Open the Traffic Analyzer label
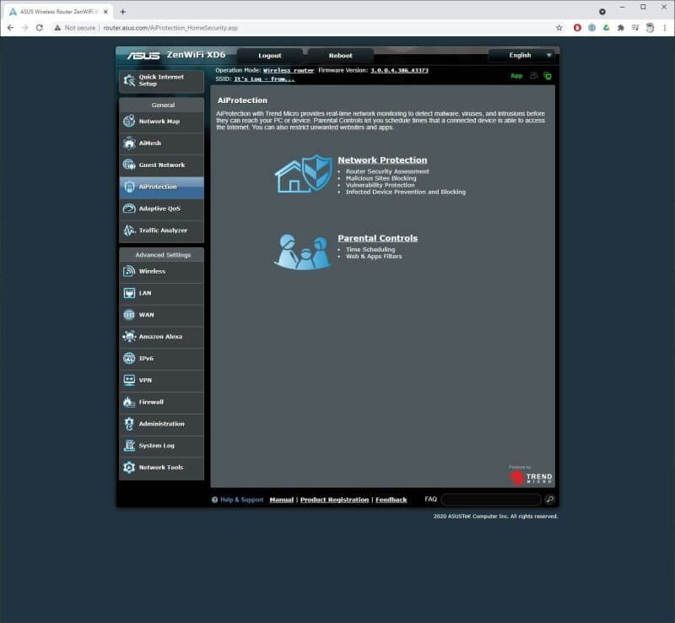The height and width of the screenshot is (623, 675). click(163, 230)
